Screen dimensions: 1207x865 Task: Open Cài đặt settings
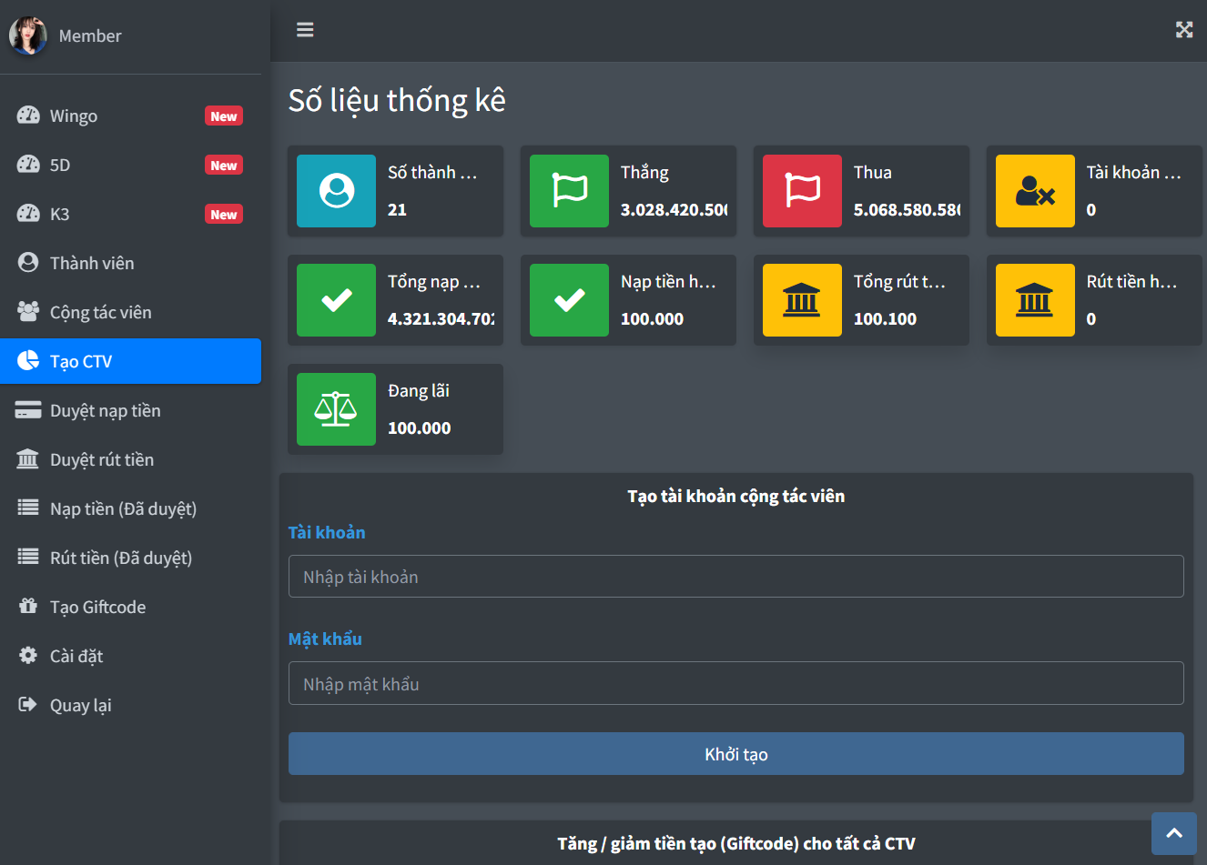click(76, 657)
